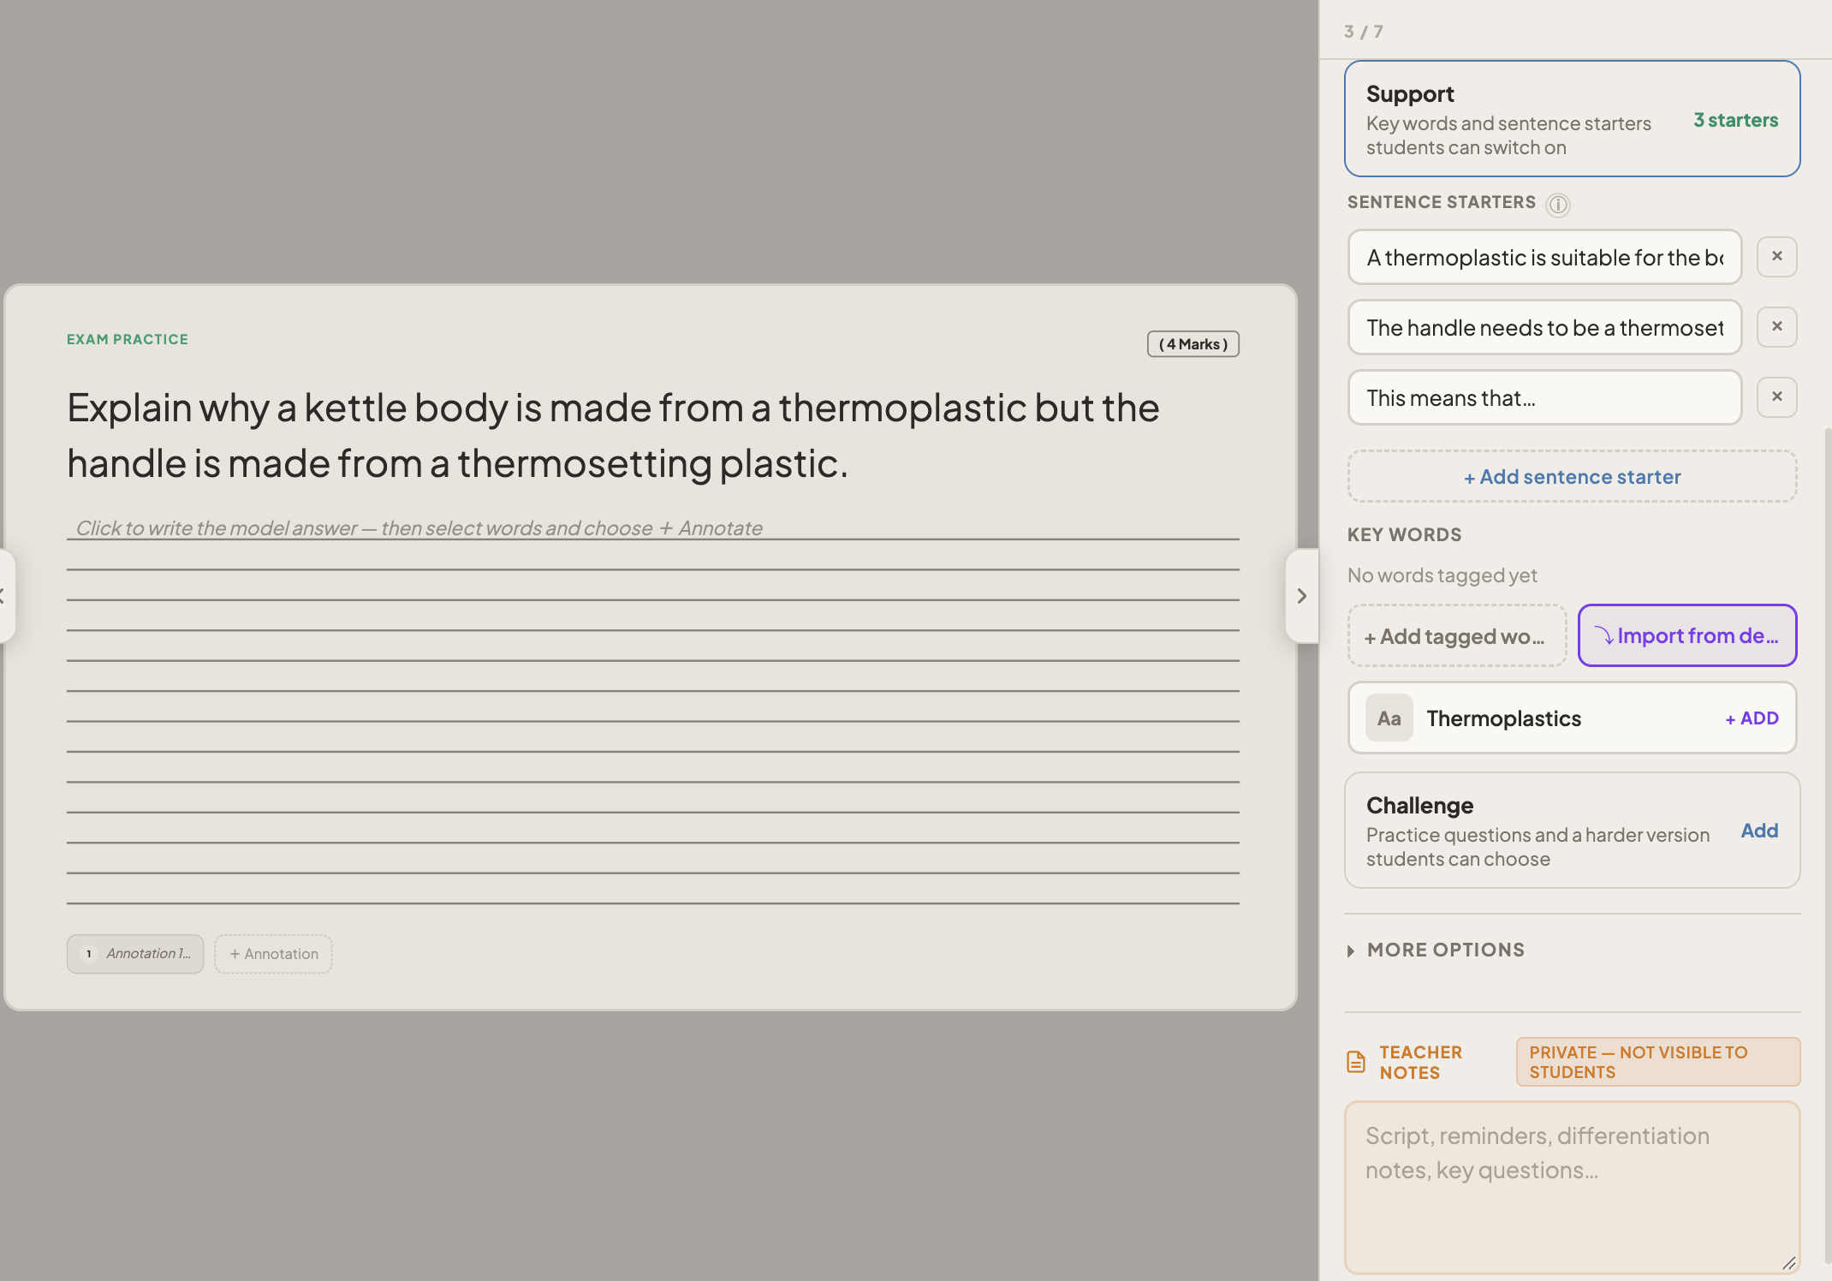
Task: Click Import from deck button
Action: click(x=1686, y=635)
